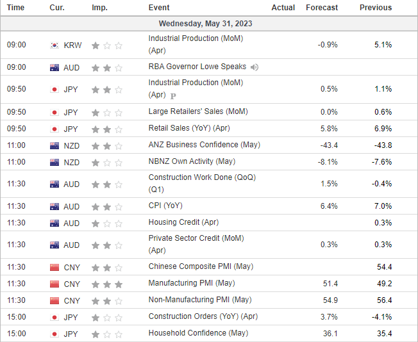The height and width of the screenshot is (342, 418).
Task: Click the preliminary 'P' icon after Industrial Production (Apr) JPY
Action: (173, 96)
